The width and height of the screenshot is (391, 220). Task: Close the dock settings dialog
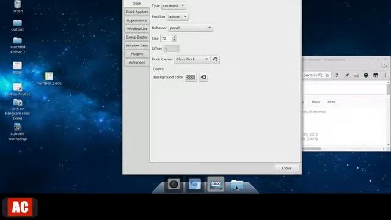287,168
